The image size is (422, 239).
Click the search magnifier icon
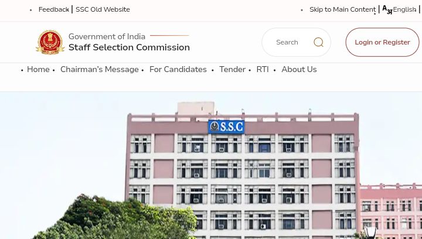click(x=318, y=42)
